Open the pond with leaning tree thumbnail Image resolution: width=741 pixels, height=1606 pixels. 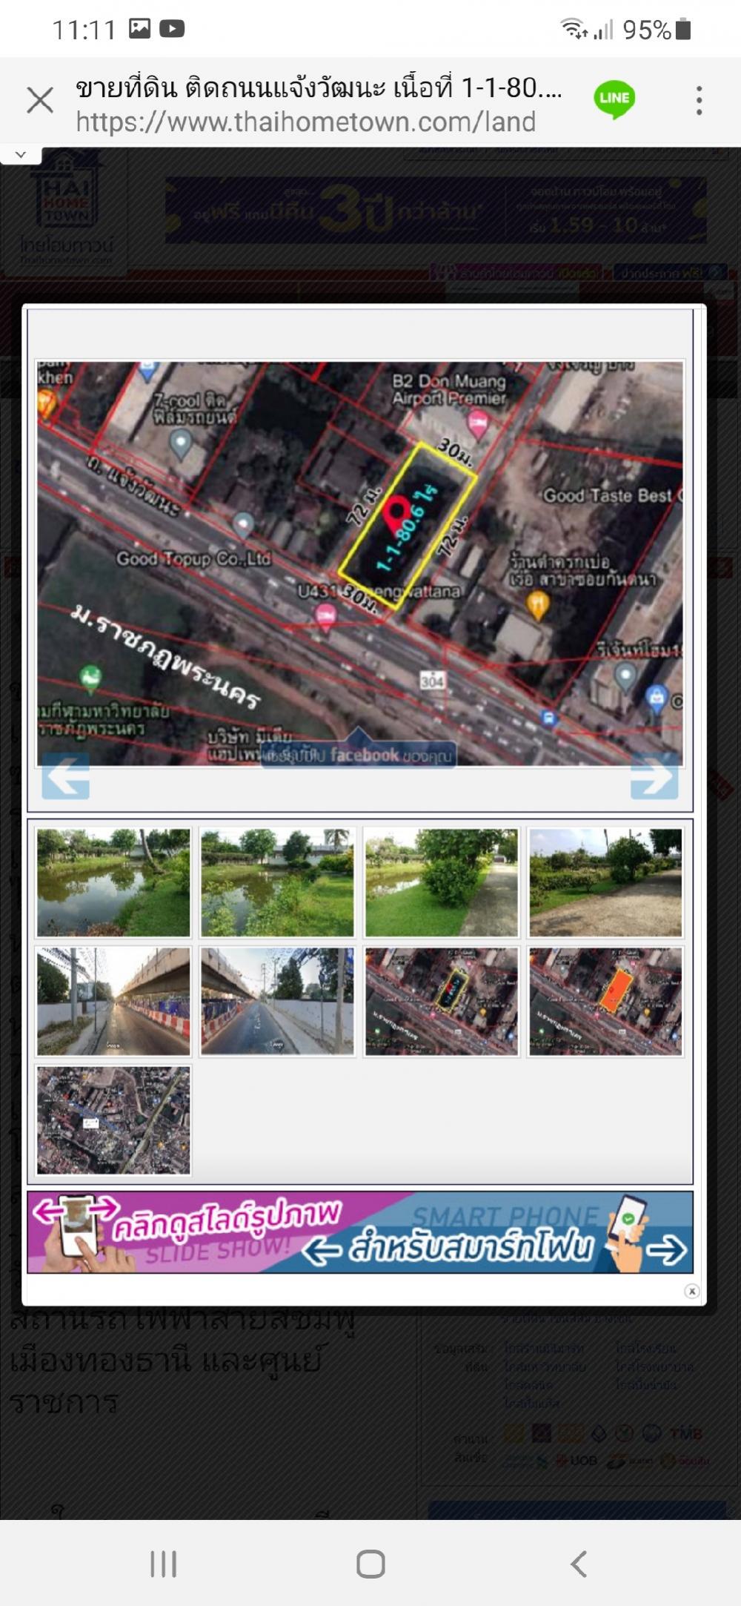point(113,882)
